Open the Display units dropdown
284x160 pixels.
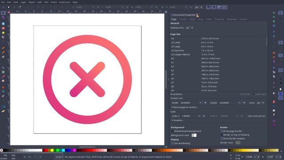[x=189, y=28]
